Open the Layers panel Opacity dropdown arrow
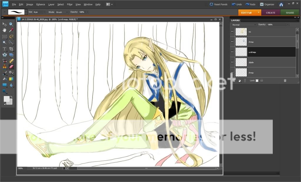Viewport: 301px width, 182px height. [288, 25]
